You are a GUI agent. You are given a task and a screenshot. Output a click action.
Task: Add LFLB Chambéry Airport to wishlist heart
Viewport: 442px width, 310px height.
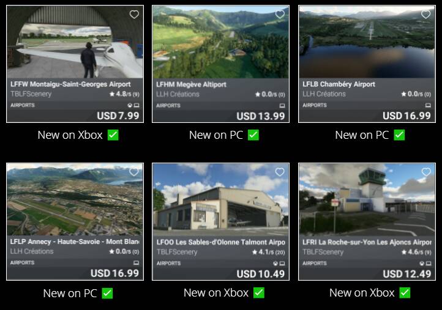click(x=426, y=14)
